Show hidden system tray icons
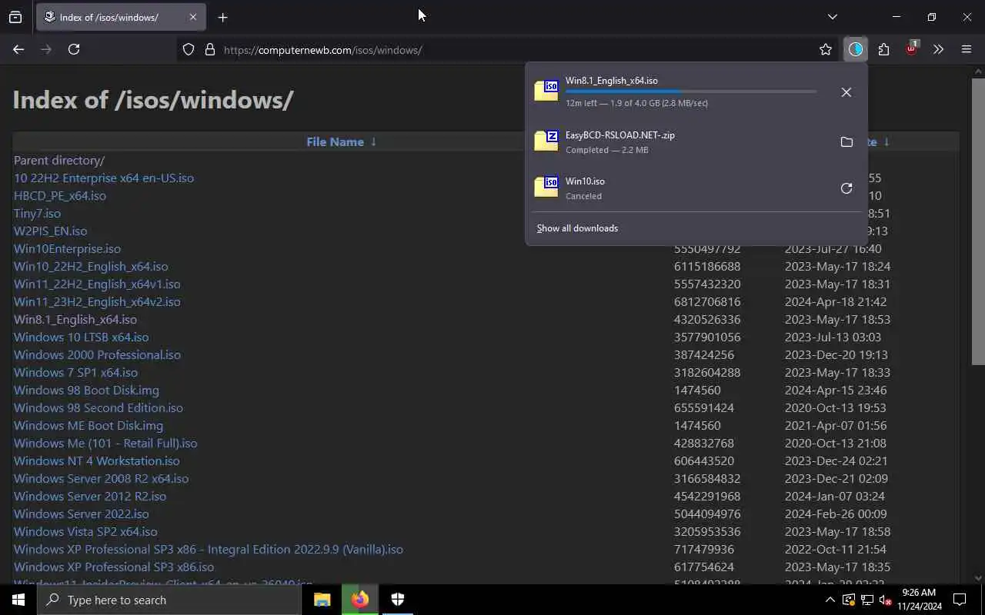 pos(830,600)
